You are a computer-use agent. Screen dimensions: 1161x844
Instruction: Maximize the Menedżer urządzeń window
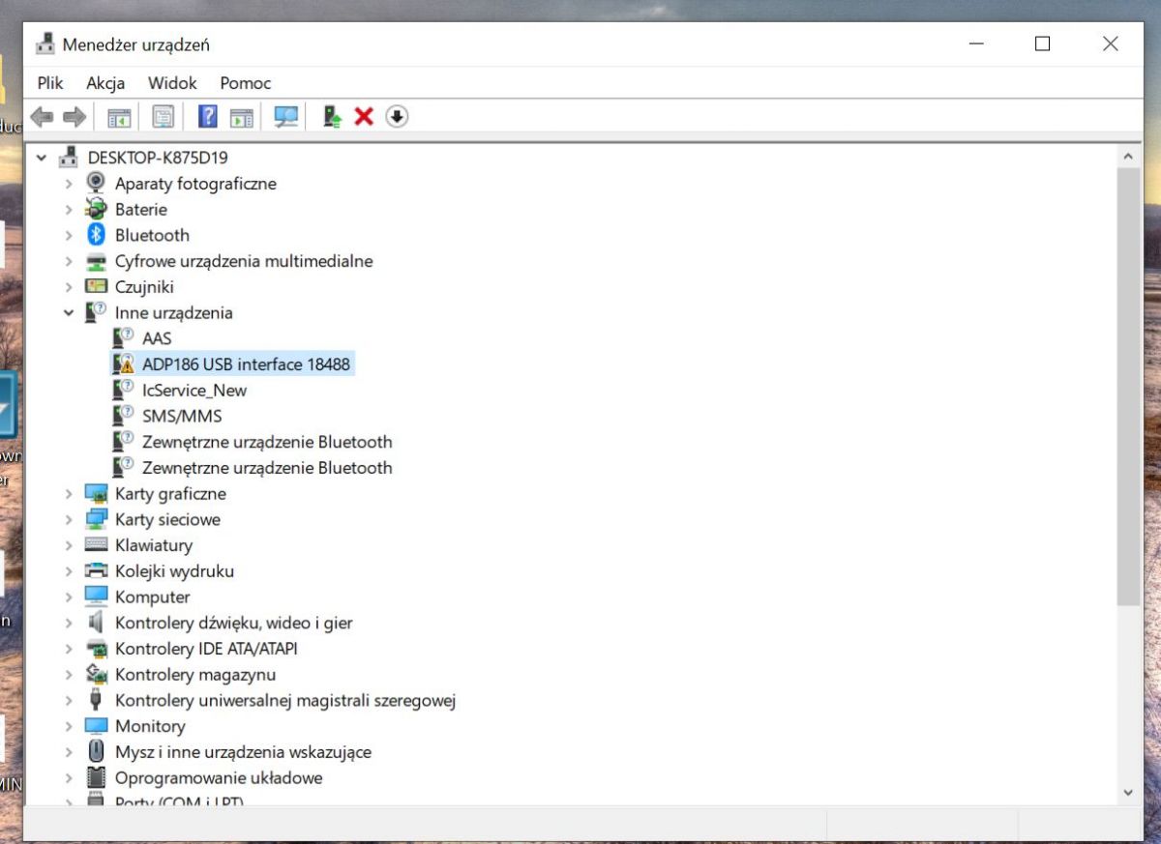[1042, 44]
